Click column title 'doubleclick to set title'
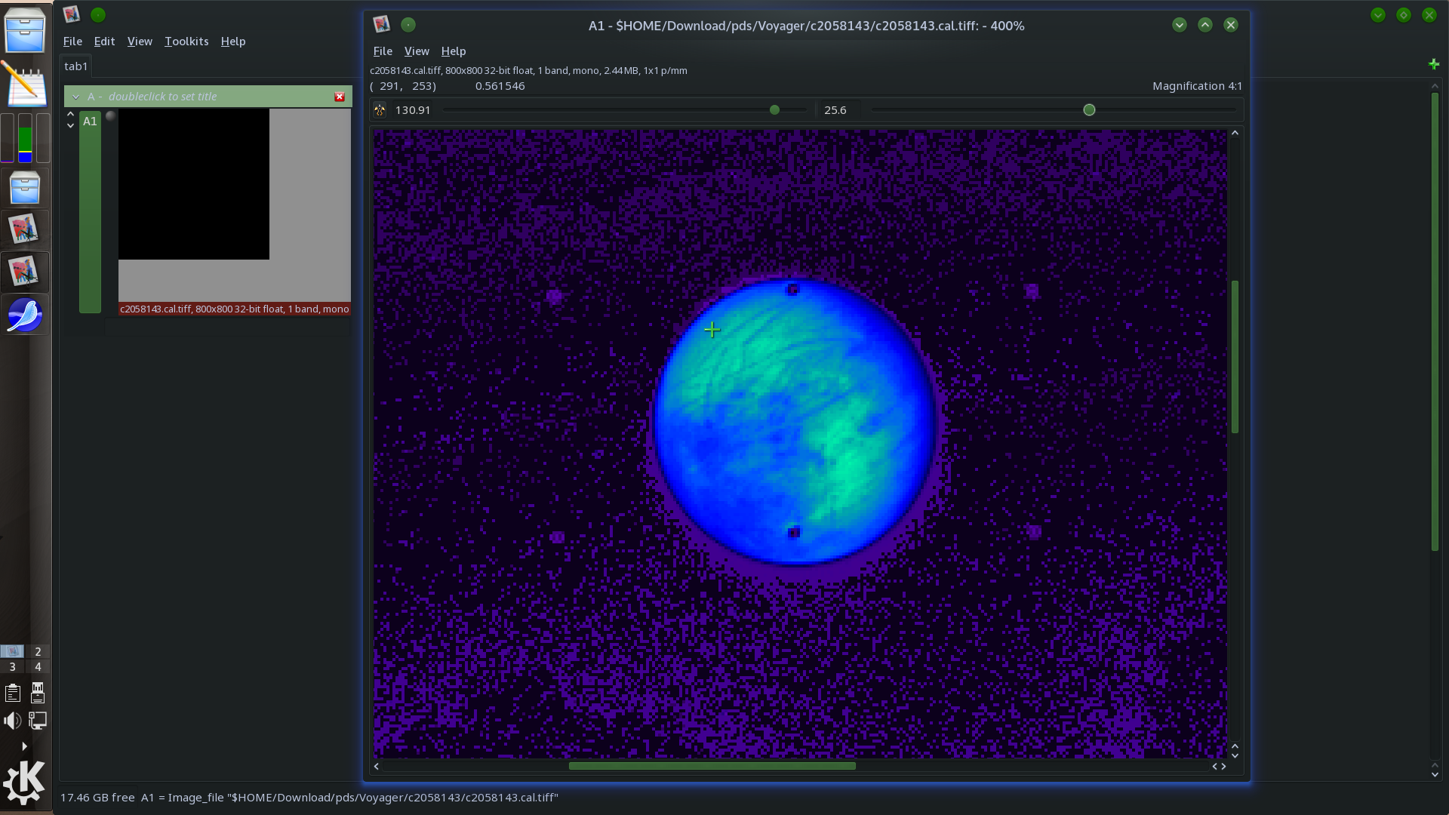The image size is (1449, 815). click(162, 97)
